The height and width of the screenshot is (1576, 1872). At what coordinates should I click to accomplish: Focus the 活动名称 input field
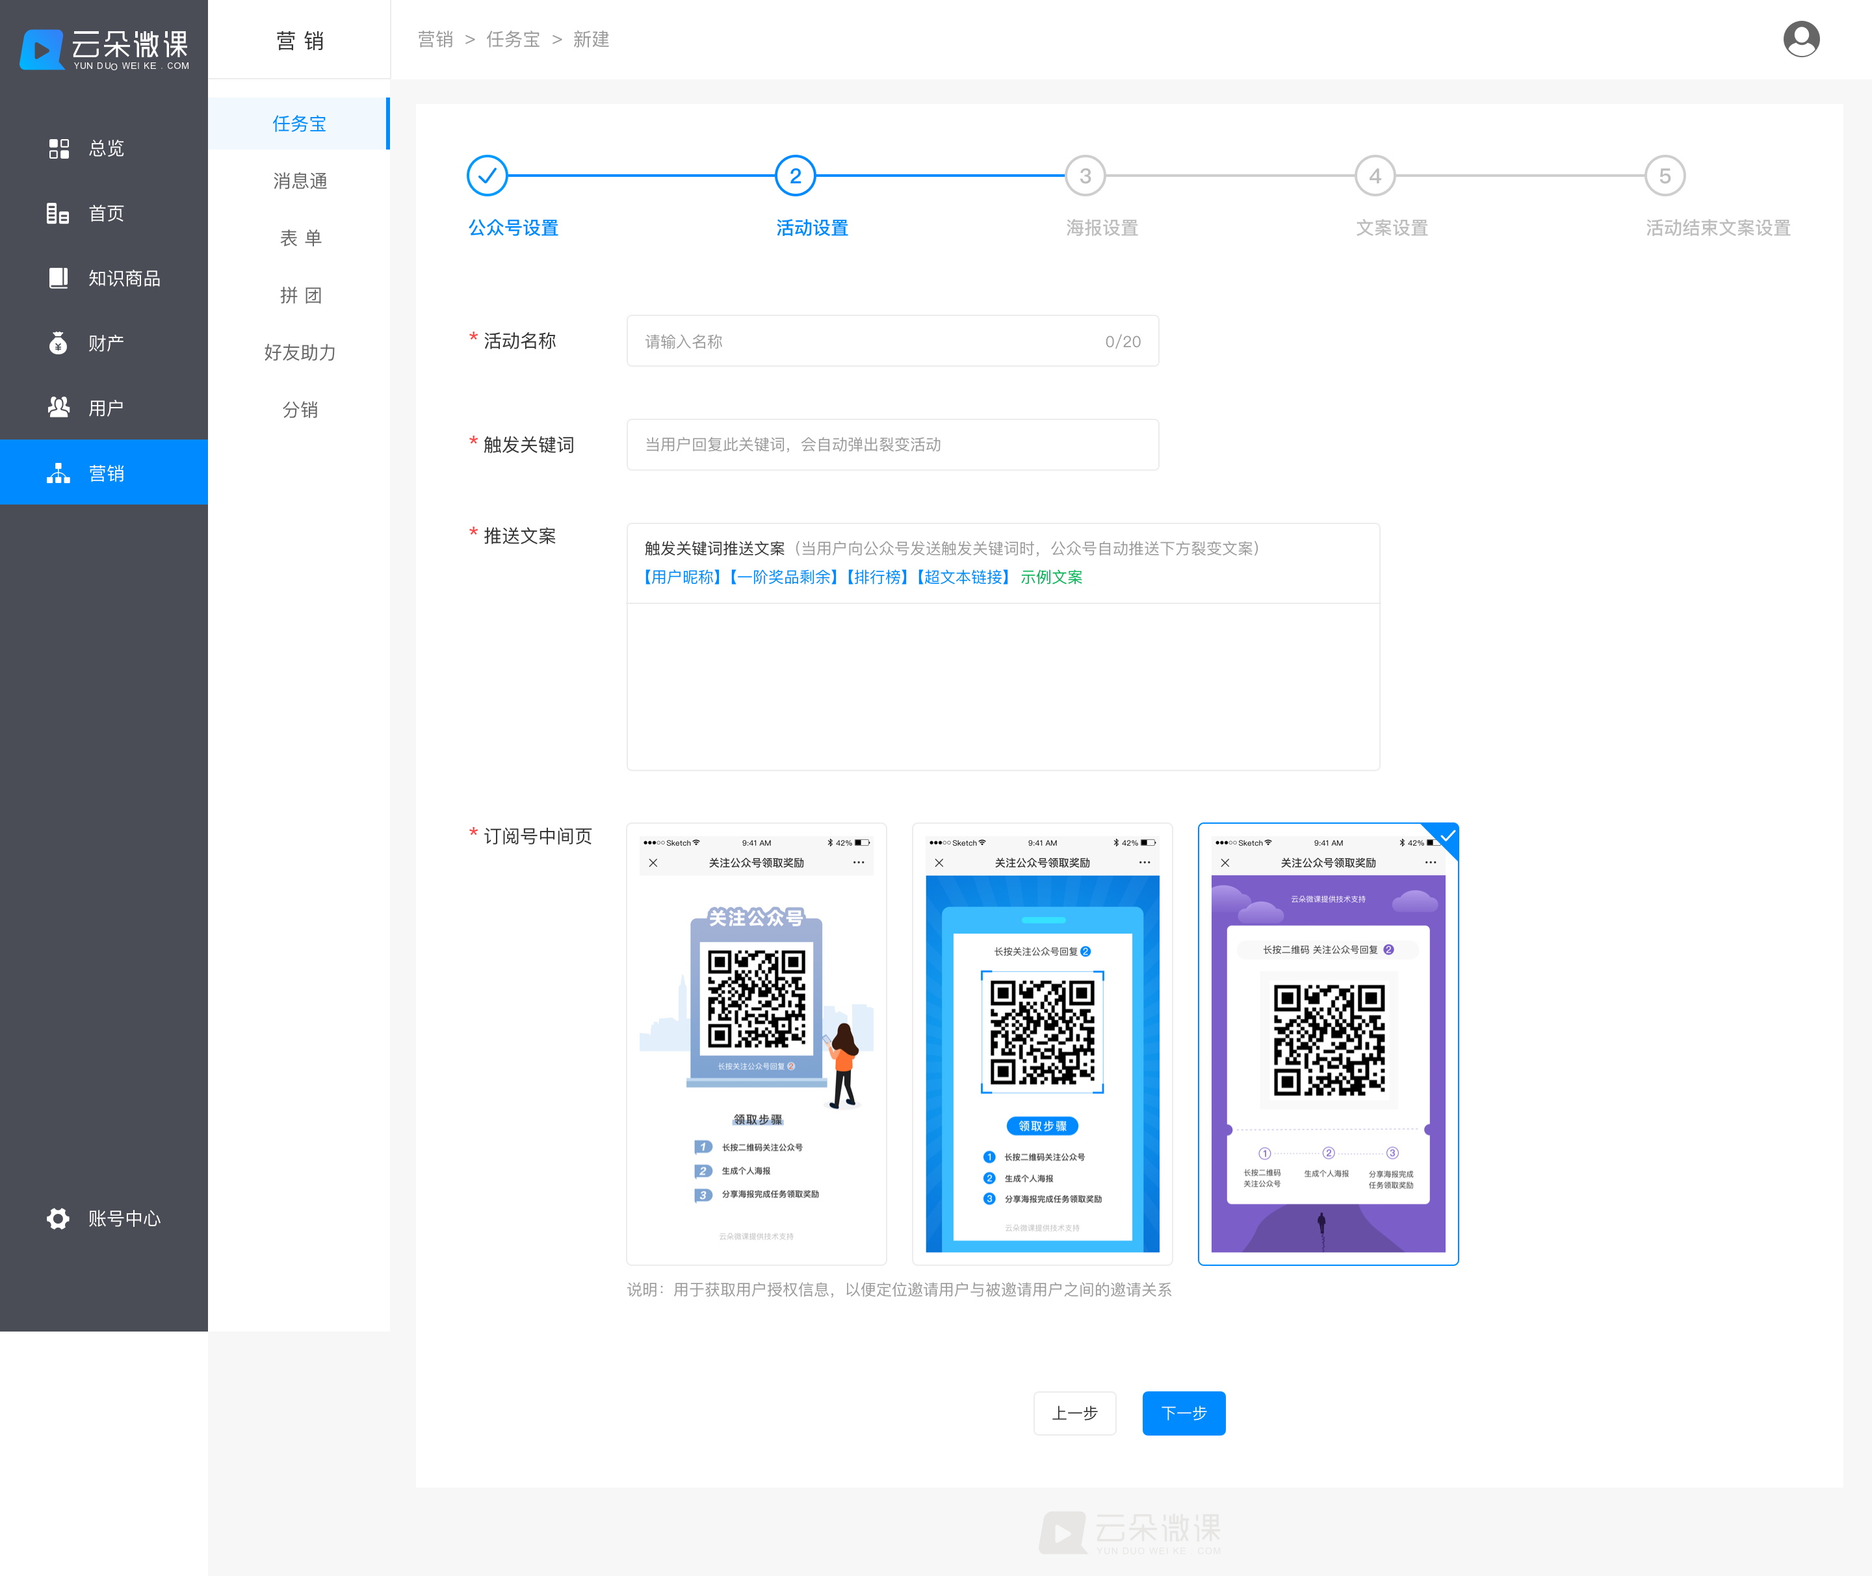pyautogui.click(x=892, y=341)
